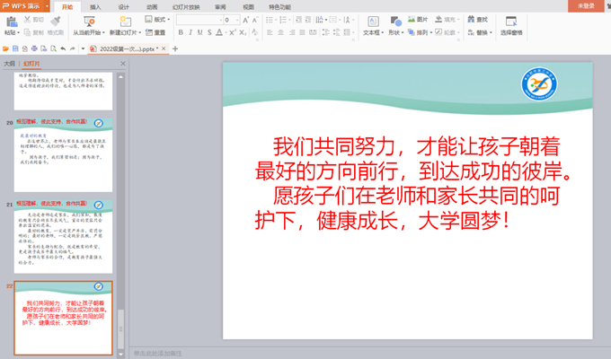Switch to Outline (大纲) view in side panel
This screenshot has height=359, width=611.
[x=9, y=64]
